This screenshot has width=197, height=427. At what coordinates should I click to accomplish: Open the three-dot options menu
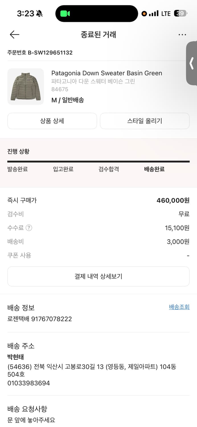coord(182,34)
